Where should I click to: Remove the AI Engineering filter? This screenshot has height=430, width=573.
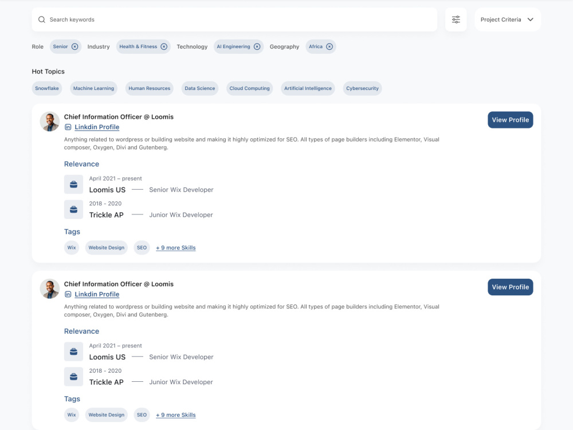257,46
